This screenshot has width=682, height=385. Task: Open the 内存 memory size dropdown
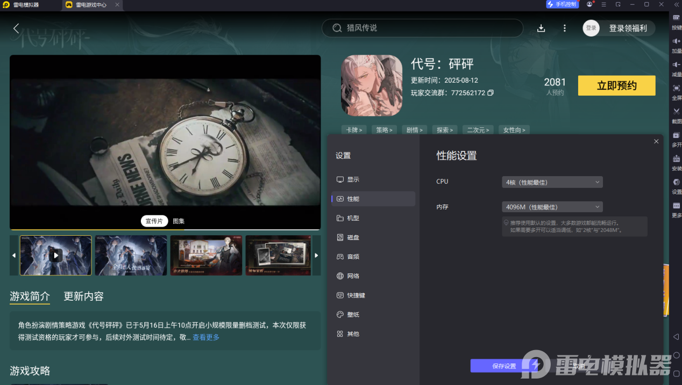pyautogui.click(x=552, y=207)
